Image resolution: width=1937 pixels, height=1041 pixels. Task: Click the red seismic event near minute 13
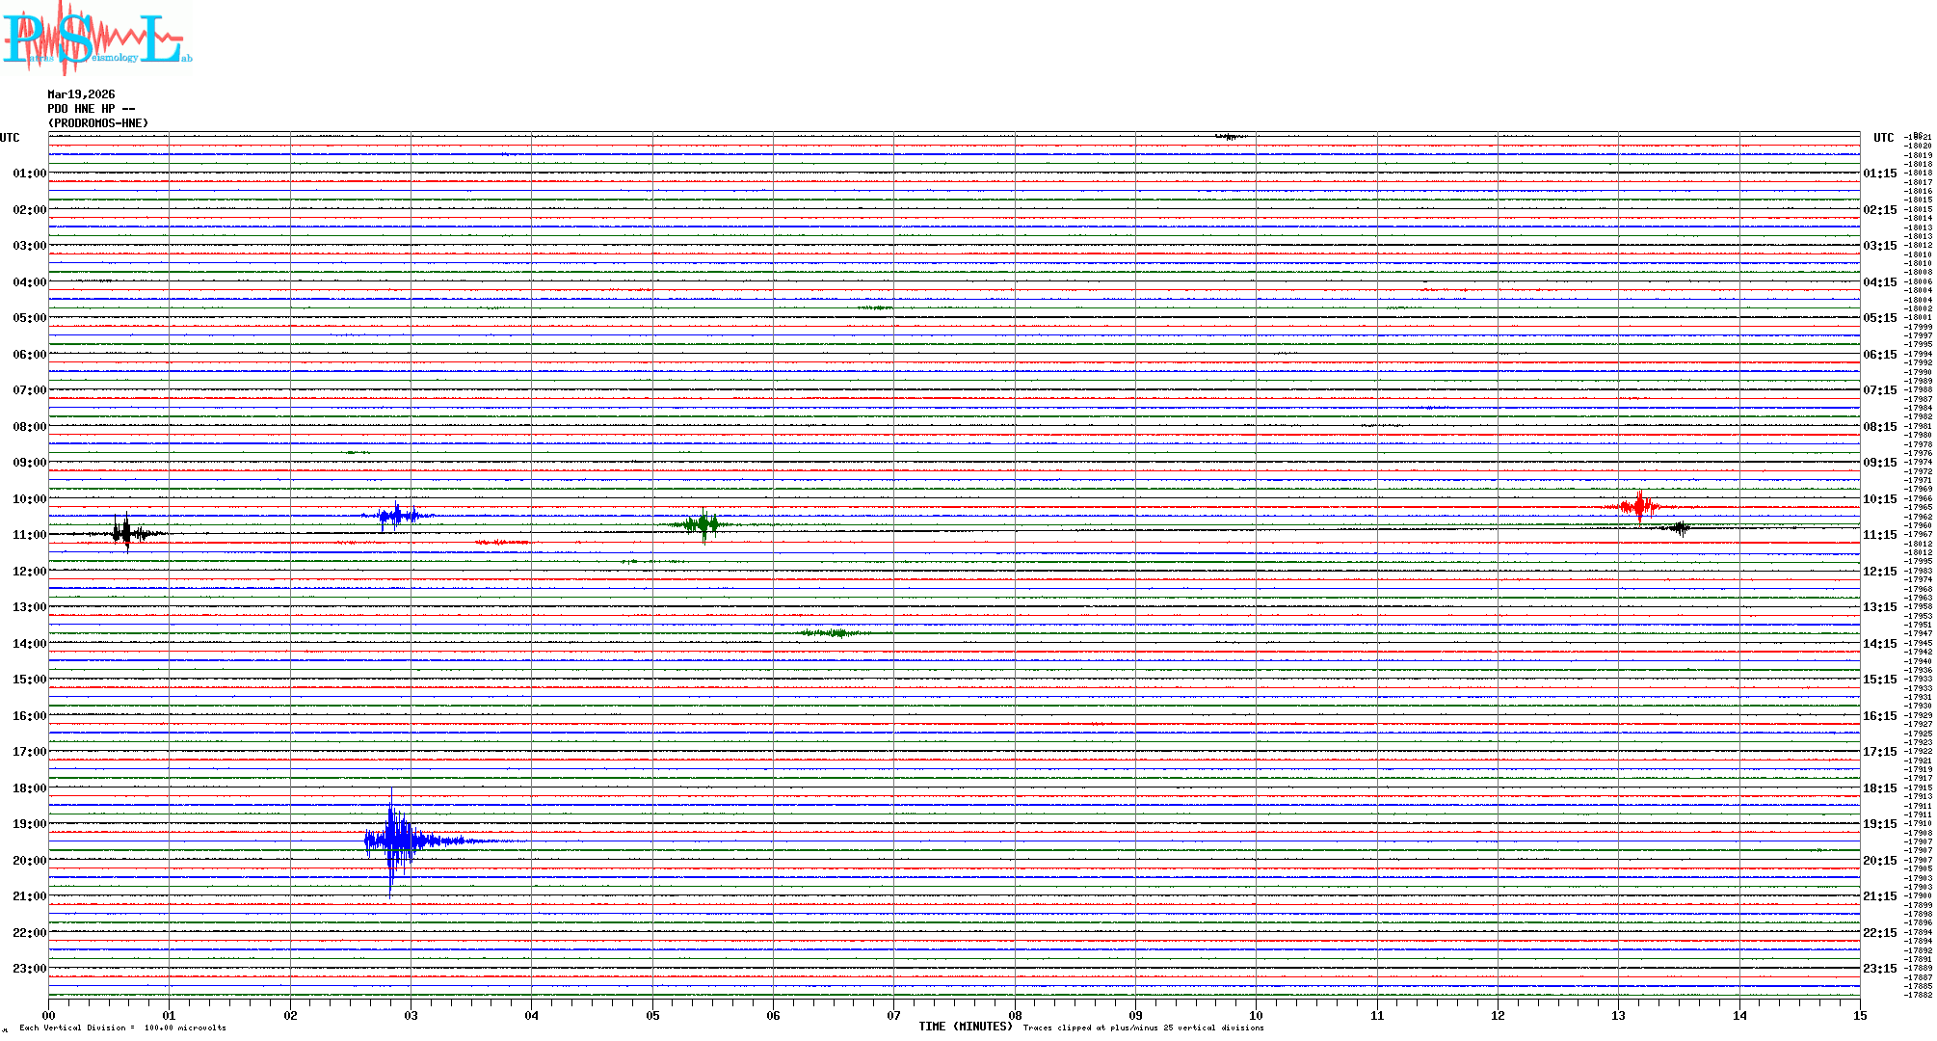[1638, 506]
